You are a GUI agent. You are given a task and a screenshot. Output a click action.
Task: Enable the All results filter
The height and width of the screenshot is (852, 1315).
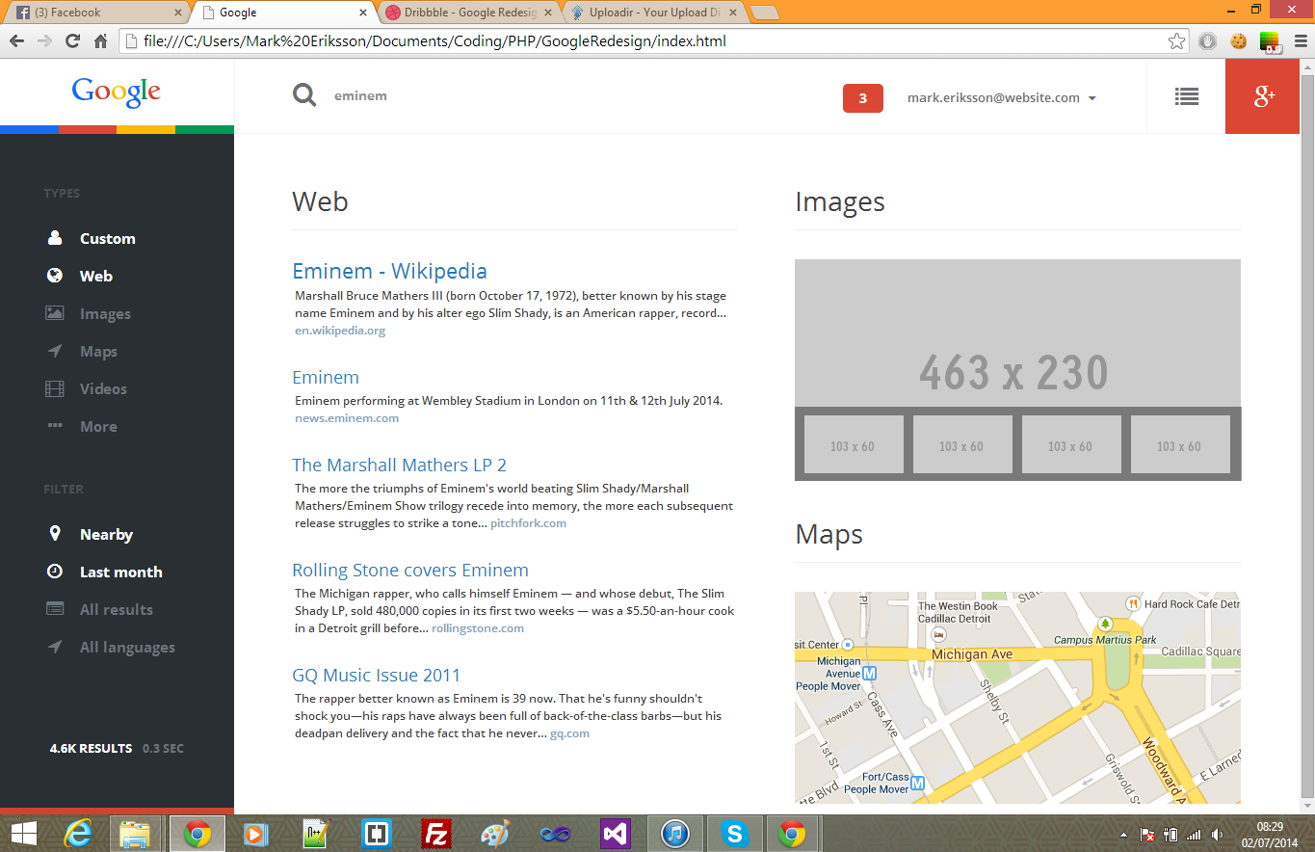55,609
